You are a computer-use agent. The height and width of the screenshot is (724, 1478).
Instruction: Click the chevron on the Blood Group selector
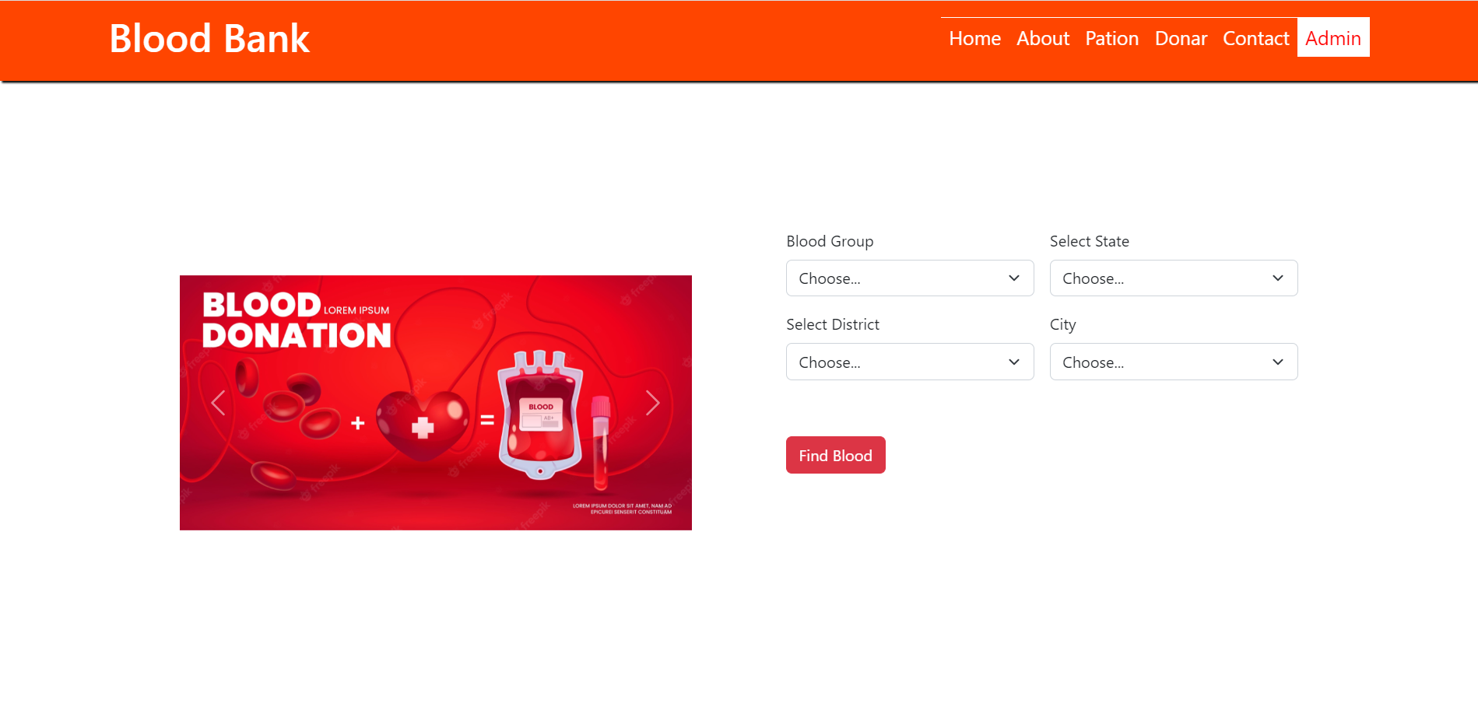coord(1013,278)
